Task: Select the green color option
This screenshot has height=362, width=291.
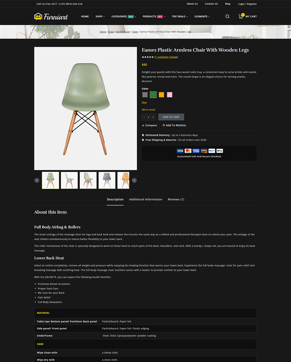Action: point(153,95)
